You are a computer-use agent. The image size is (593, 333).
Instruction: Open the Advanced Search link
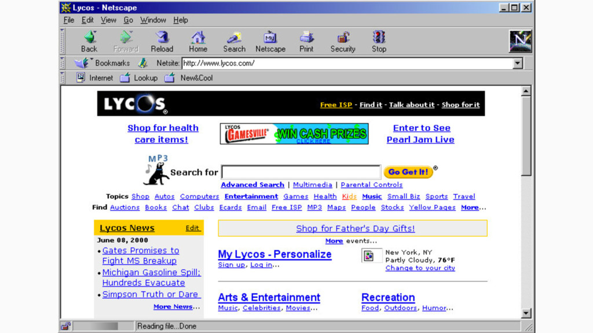pos(252,184)
